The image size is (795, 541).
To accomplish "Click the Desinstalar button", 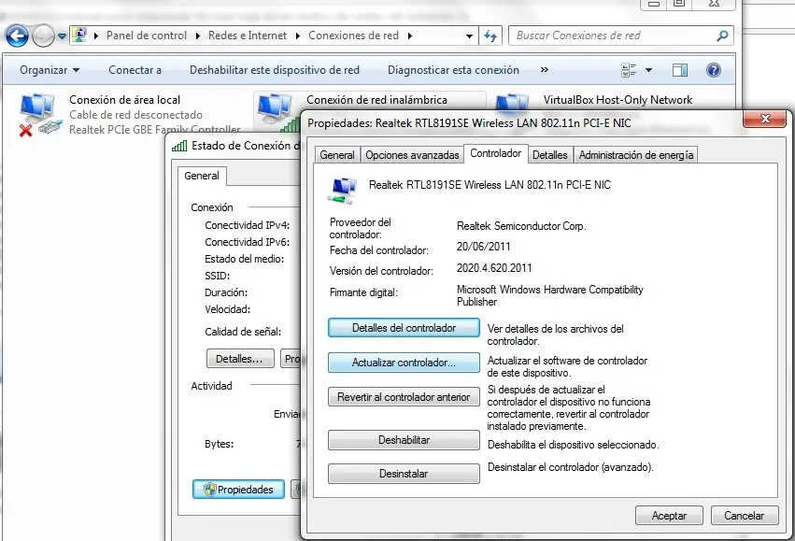I will coord(404,474).
